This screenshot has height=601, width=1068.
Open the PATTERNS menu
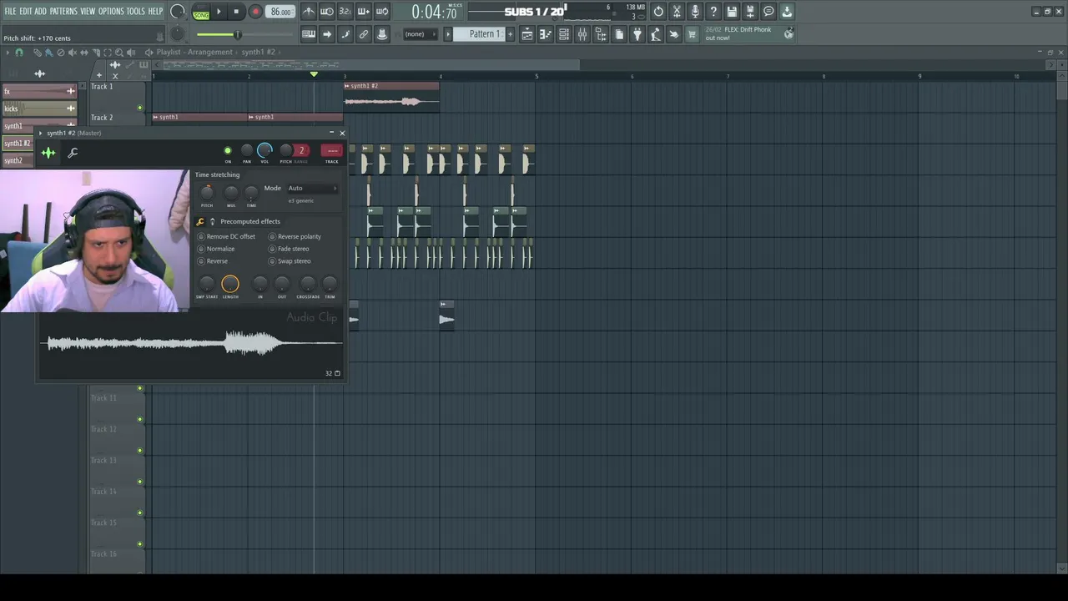click(63, 12)
